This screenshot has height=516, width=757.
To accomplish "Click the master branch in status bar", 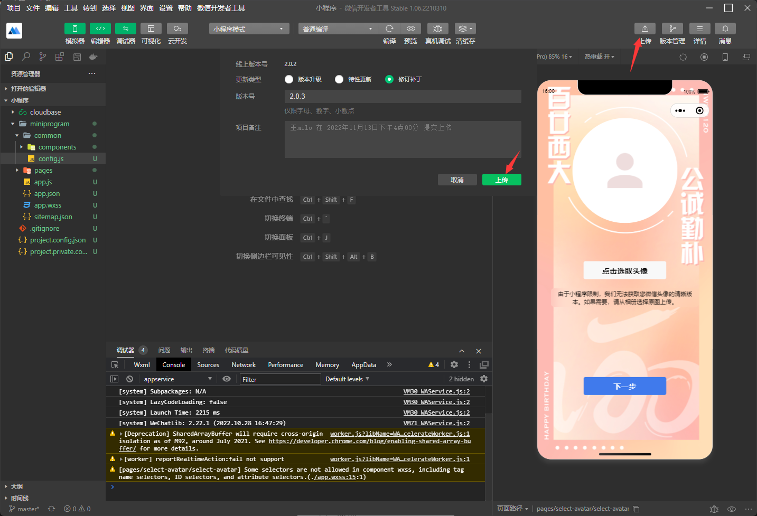I will pos(24,509).
